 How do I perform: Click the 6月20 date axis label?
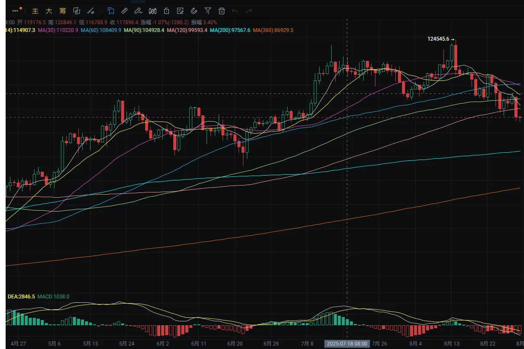pos(235,344)
